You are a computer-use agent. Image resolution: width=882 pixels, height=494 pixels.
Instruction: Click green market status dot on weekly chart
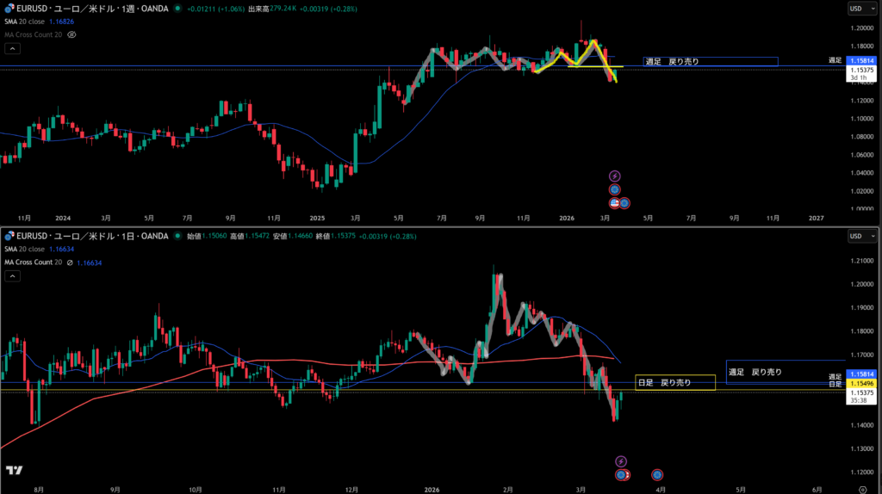click(x=177, y=9)
